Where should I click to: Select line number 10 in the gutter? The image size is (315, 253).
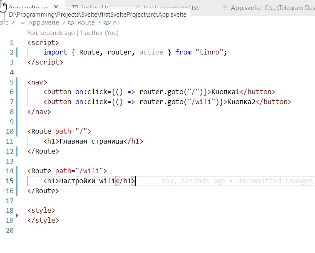pyautogui.click(x=10, y=131)
